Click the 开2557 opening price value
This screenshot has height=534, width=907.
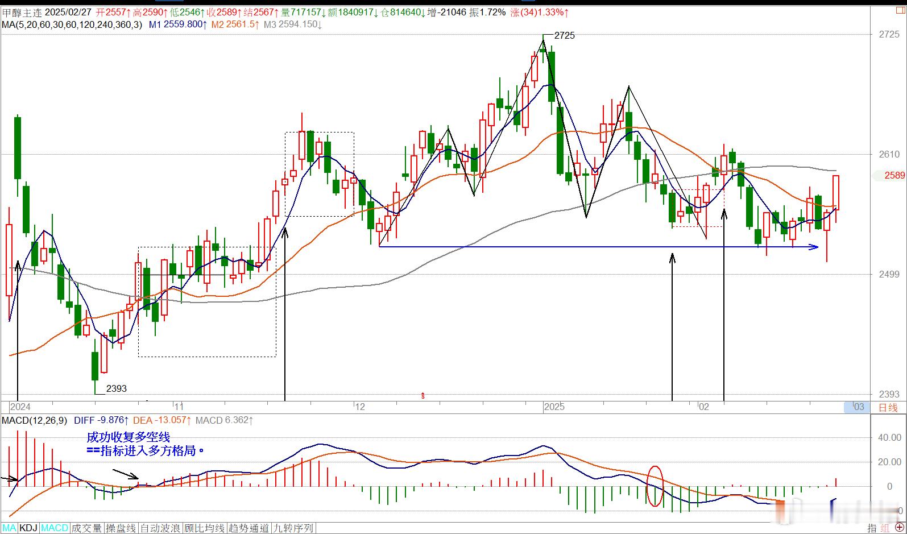tap(113, 12)
